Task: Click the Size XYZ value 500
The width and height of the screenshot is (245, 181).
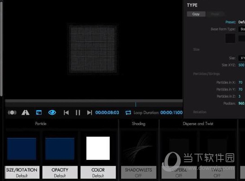Action: 241,65
